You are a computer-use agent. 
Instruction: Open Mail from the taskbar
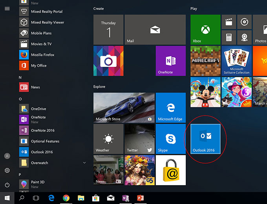point(111,198)
